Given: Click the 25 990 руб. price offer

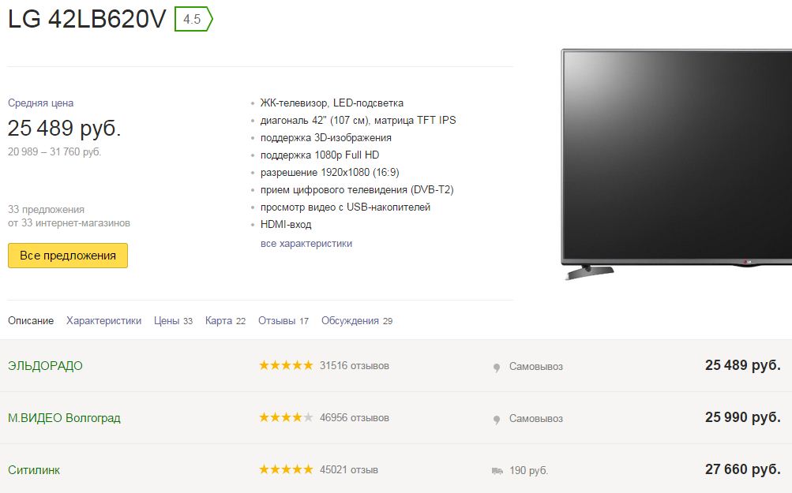Looking at the screenshot, I should (742, 416).
